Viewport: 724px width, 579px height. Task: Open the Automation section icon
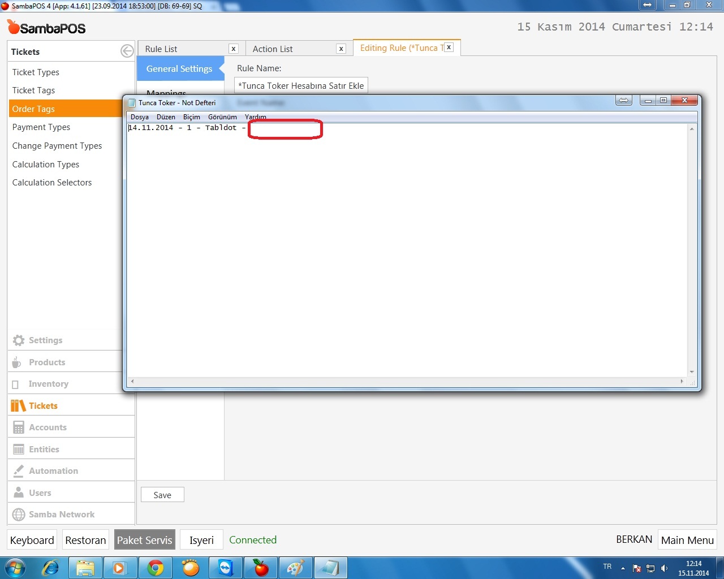(18, 470)
